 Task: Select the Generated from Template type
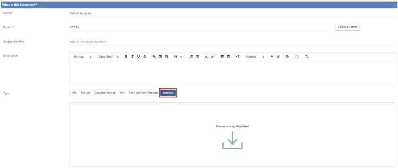(x=143, y=93)
